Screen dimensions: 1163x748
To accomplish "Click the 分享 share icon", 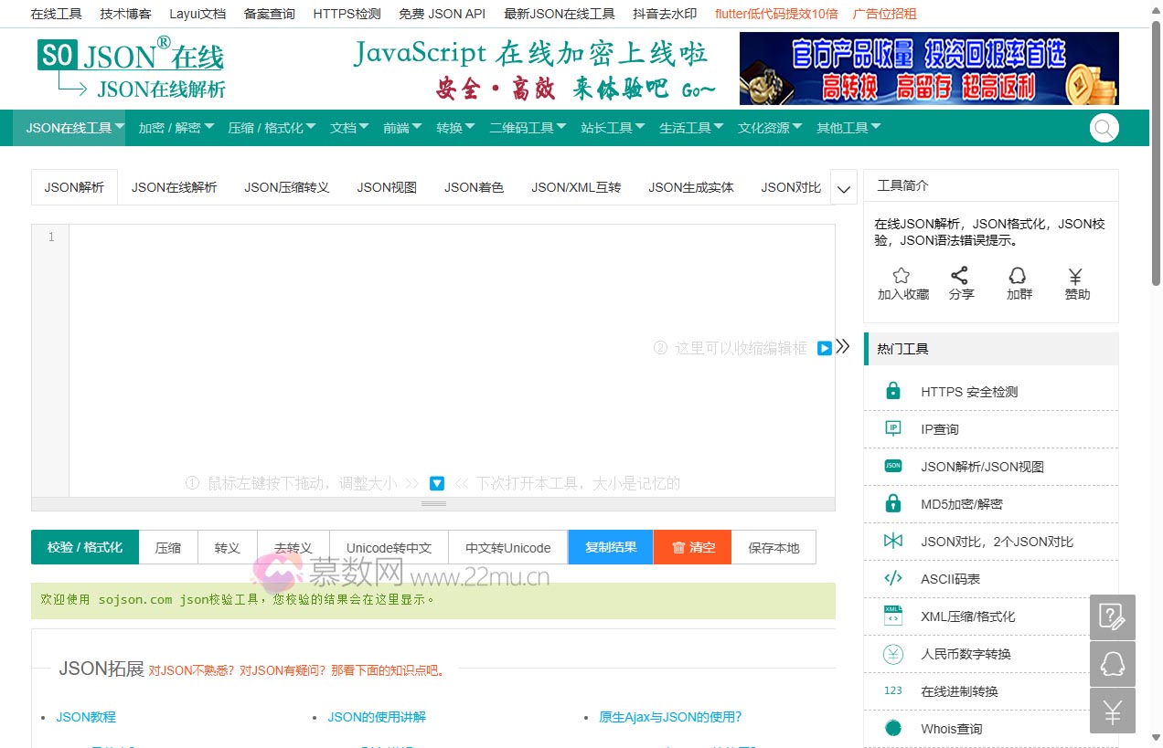I will 961,276.
